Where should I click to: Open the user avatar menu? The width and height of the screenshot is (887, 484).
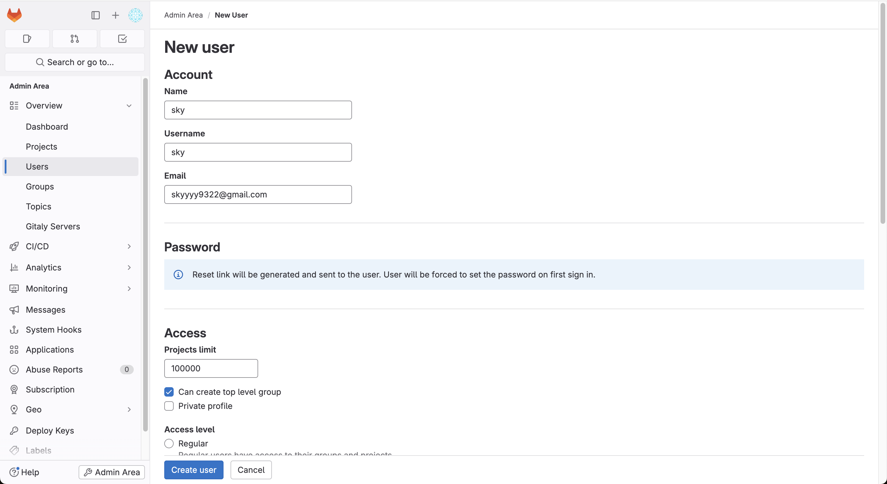[135, 15]
